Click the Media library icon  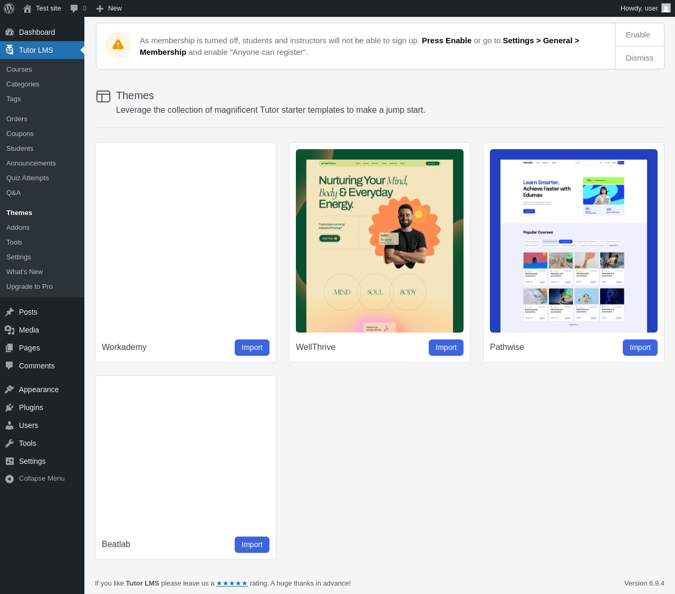[x=9, y=330]
